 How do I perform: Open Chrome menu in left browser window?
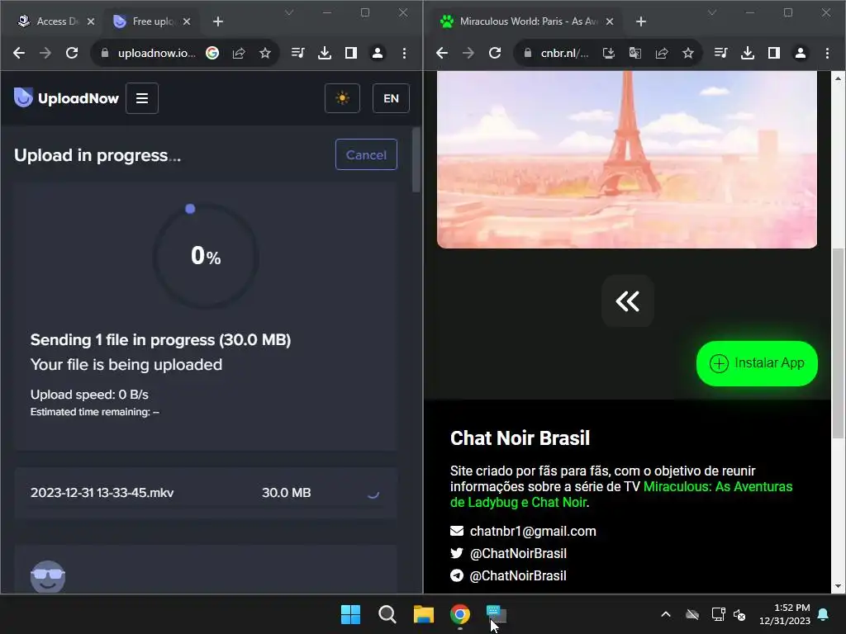[x=404, y=53]
